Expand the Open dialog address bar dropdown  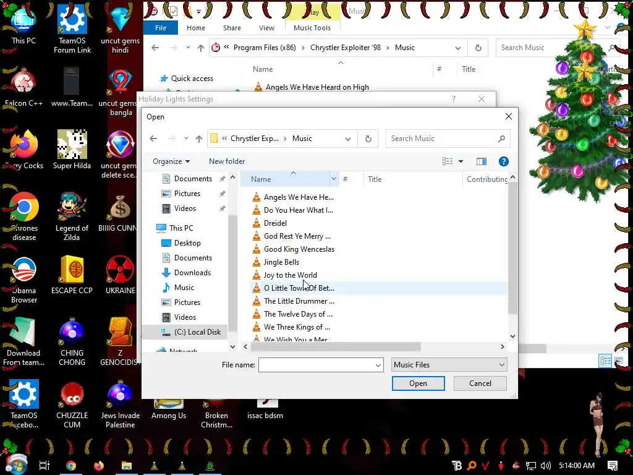pyautogui.click(x=347, y=139)
